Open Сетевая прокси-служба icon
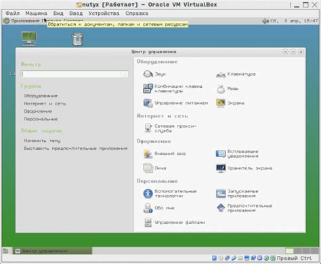Image resolution: width=321 pixels, height=264 pixels. [148, 128]
